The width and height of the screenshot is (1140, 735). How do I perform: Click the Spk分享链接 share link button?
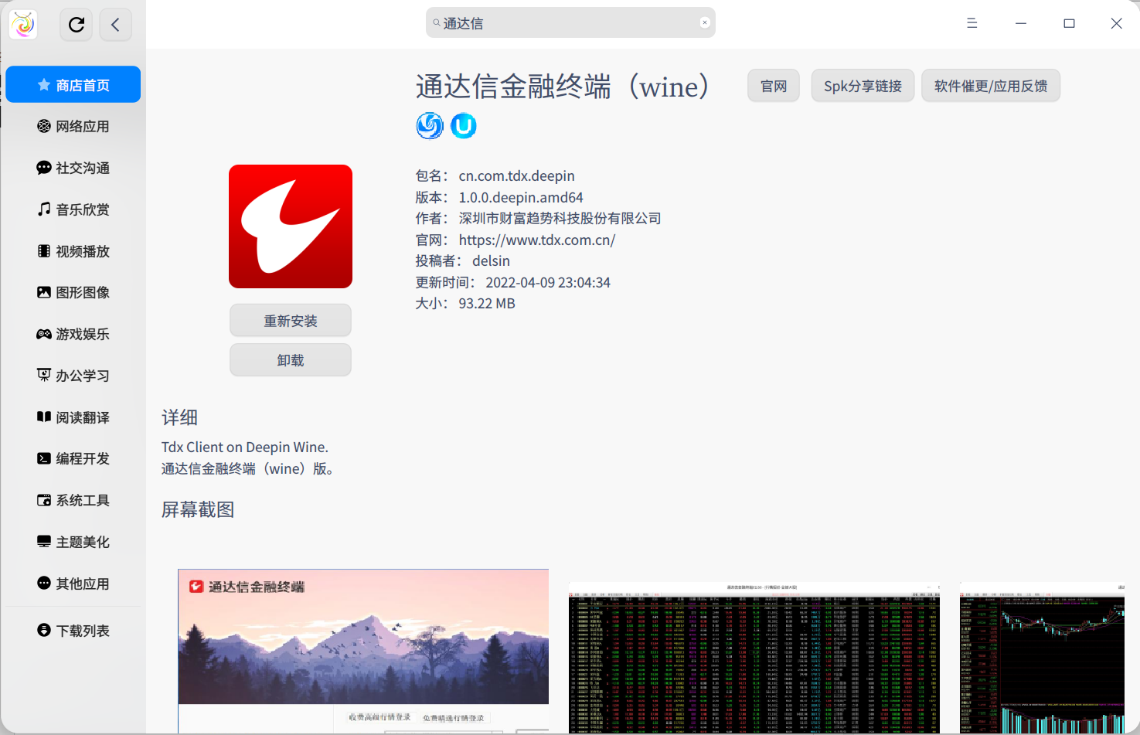863,86
